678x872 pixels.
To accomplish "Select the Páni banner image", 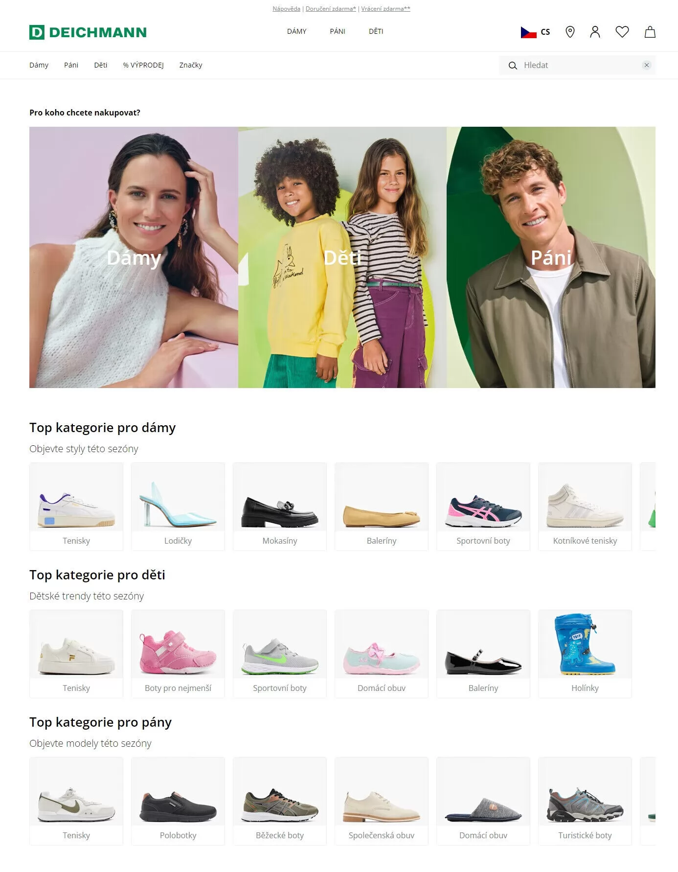I will 551,257.
